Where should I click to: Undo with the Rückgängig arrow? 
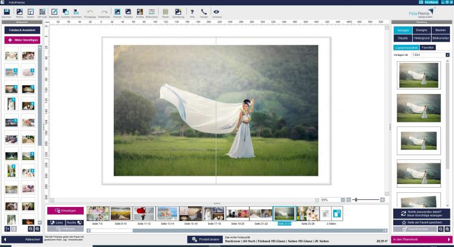[90, 12]
